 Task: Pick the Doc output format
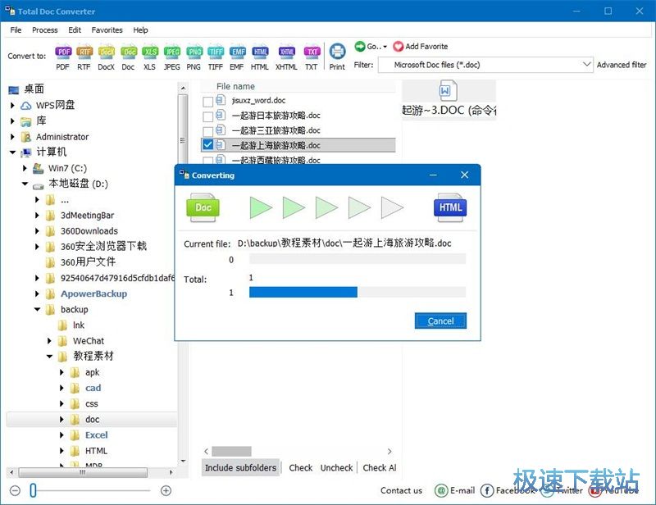click(129, 57)
